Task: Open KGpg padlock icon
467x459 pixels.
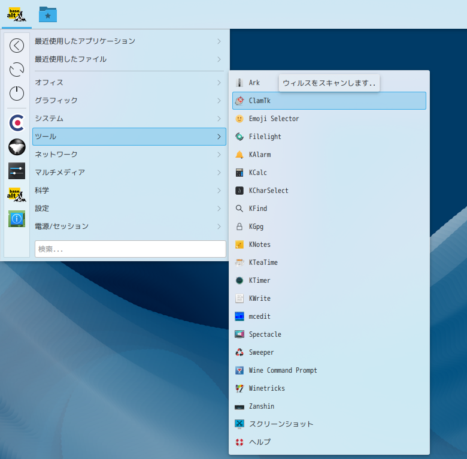Action: click(x=239, y=227)
